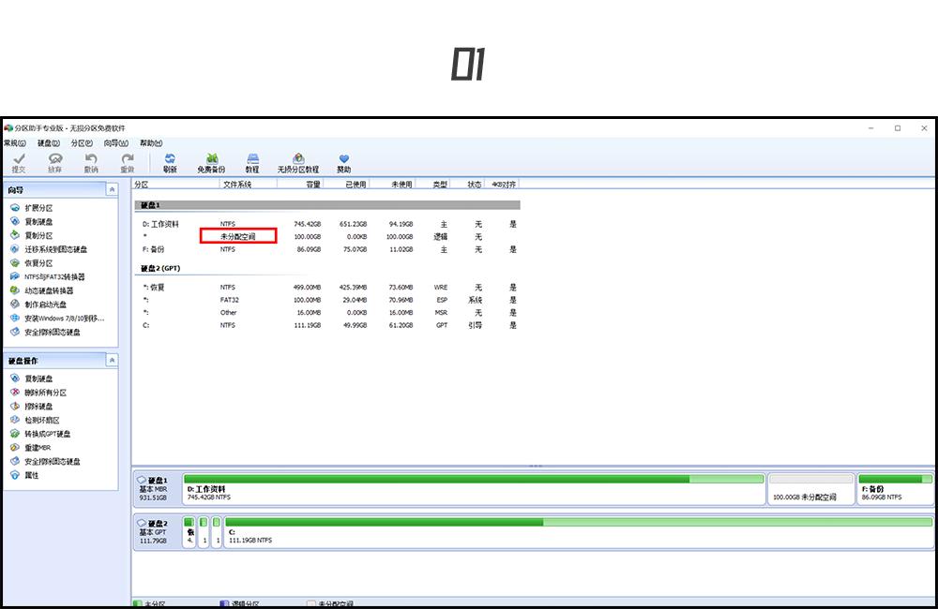Select the FAT32 ESP partition row
The width and height of the screenshot is (938, 609).
[x=327, y=300]
